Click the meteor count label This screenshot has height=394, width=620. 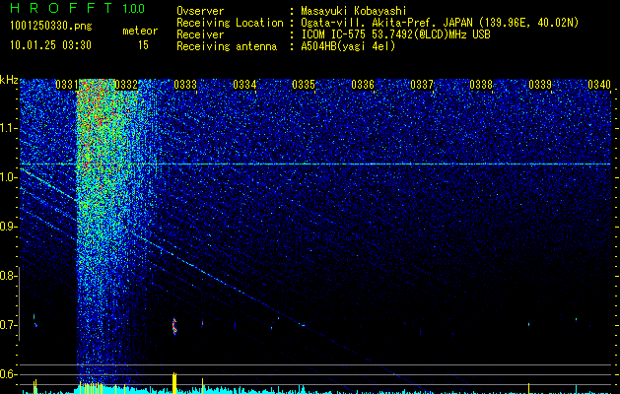(140, 31)
